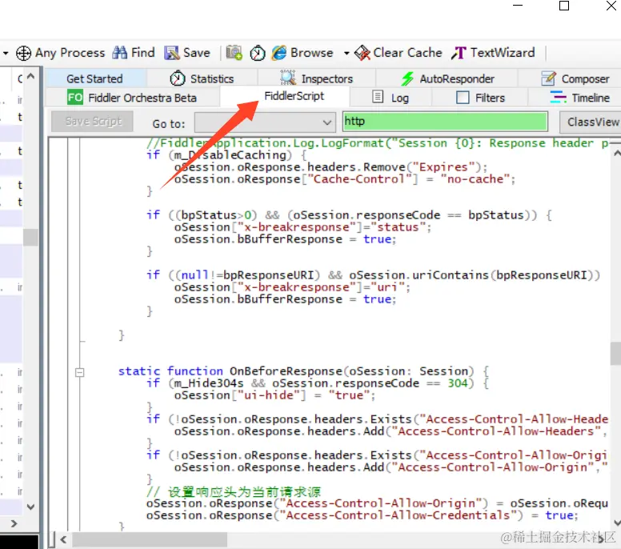The height and width of the screenshot is (549, 621).
Task: Click the session list scroll up arrow
Action: point(30,77)
